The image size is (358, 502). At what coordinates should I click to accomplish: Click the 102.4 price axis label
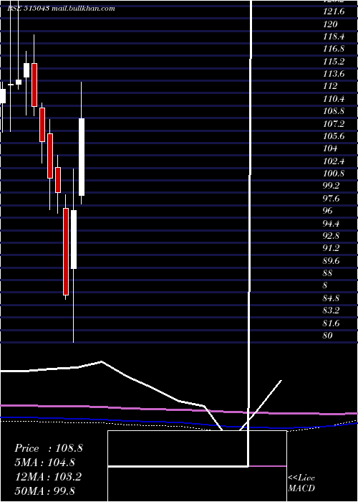(334, 161)
